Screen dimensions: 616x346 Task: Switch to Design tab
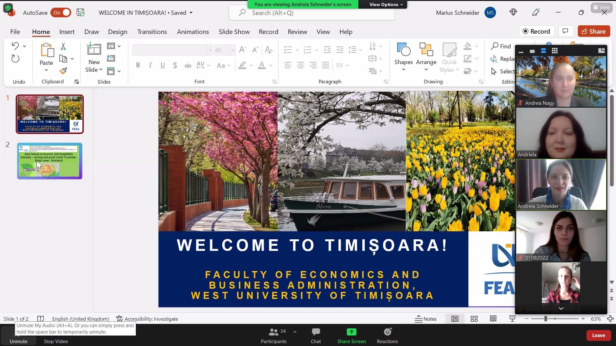[117, 32]
